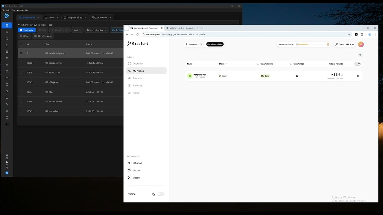Click the gear settings icon at Omnilogin sidebar bottom
Screen dimensions: 383x215
[7, 158]
